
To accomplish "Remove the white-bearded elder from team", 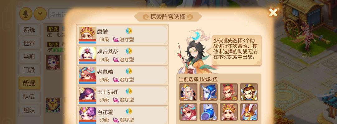I will 188,92.
